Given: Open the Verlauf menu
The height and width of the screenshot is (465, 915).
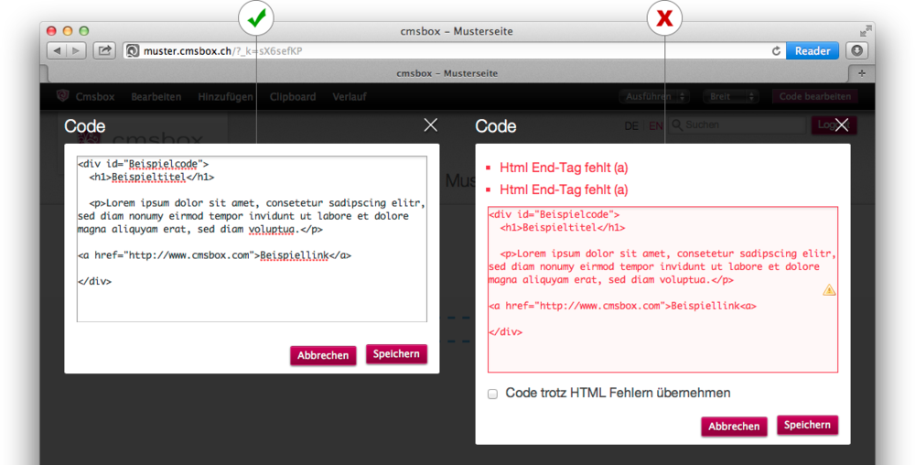Looking at the screenshot, I should coord(350,97).
